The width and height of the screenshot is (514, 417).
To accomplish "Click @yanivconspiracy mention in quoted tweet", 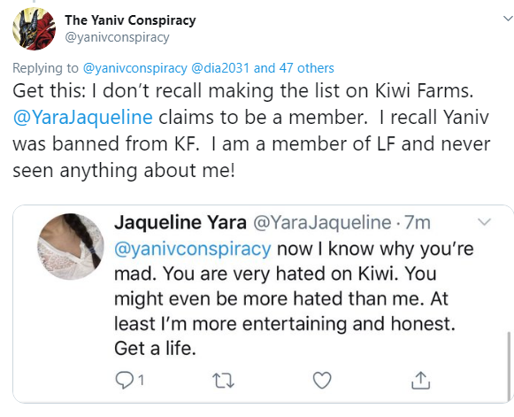I will (193, 249).
